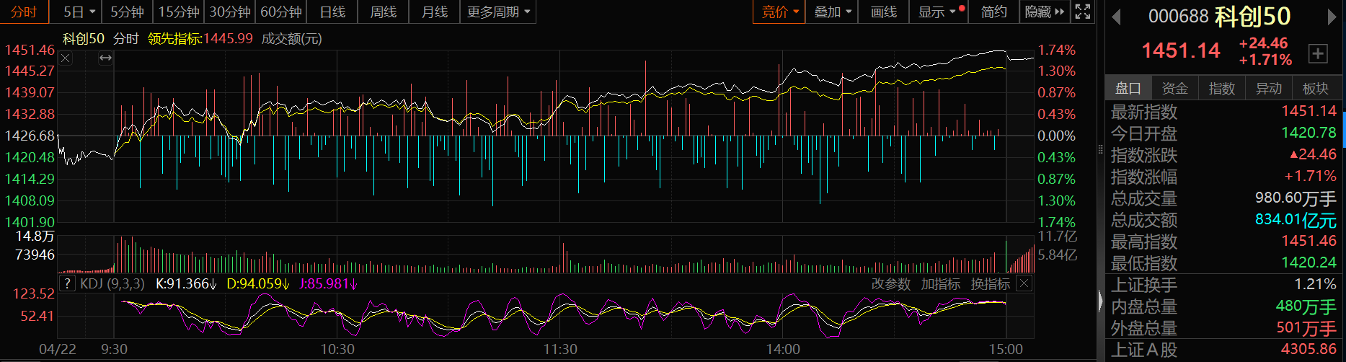The width and height of the screenshot is (1346, 362).
Task: Expand the 更多周期 dropdown
Action: [x=498, y=12]
